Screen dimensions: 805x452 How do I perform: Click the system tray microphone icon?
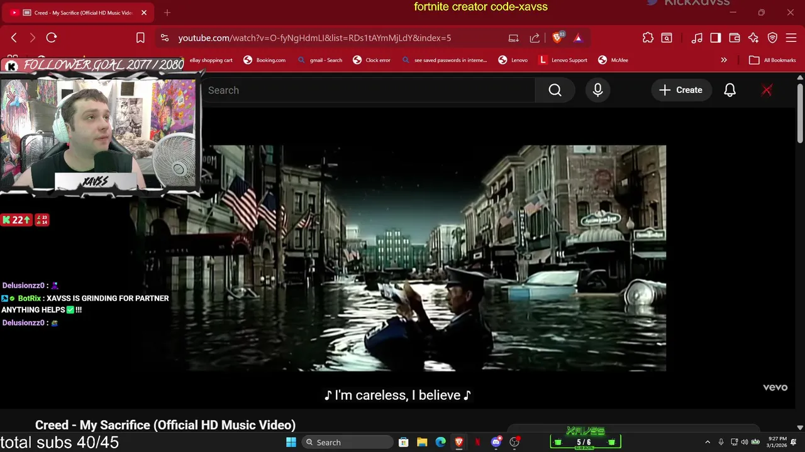pos(721,442)
